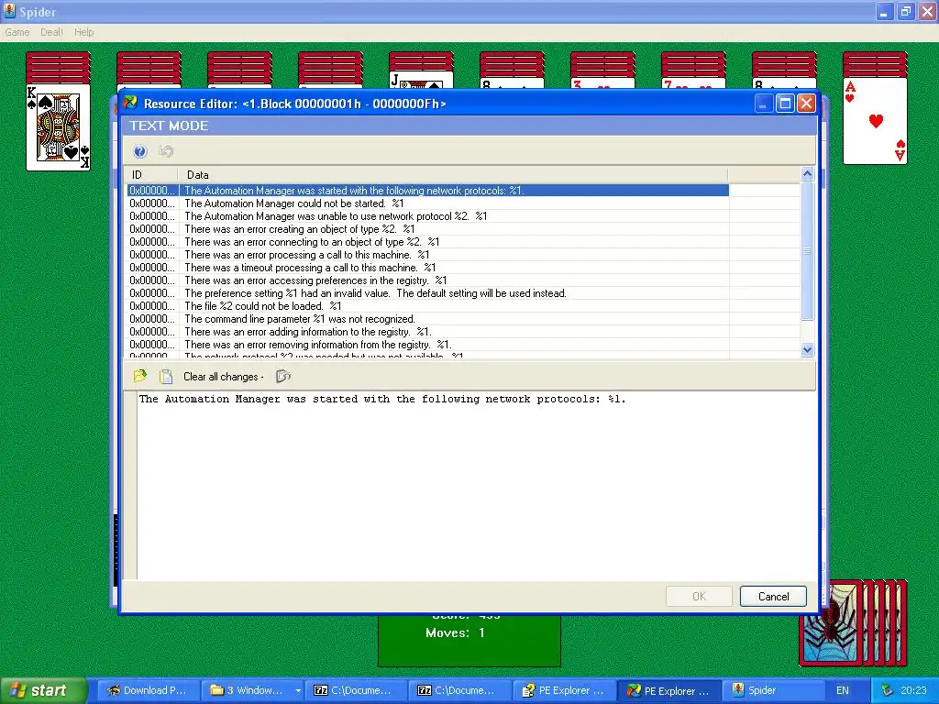
Task: Click the list scrollbar down arrow
Action: click(807, 350)
